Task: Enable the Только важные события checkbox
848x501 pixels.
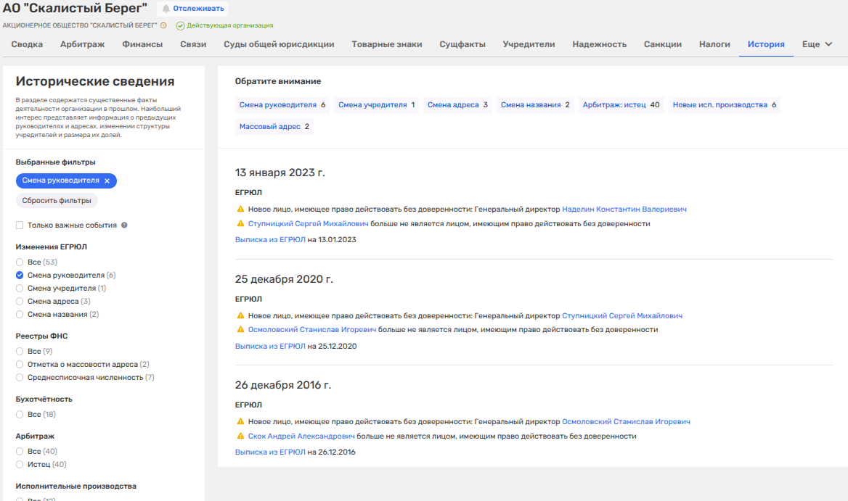Action: click(x=20, y=225)
